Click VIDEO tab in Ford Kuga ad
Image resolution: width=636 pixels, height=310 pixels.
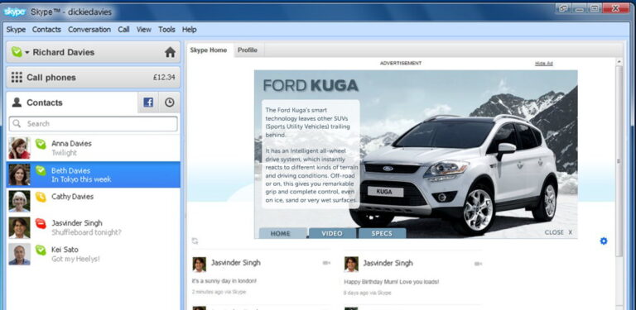[332, 233]
